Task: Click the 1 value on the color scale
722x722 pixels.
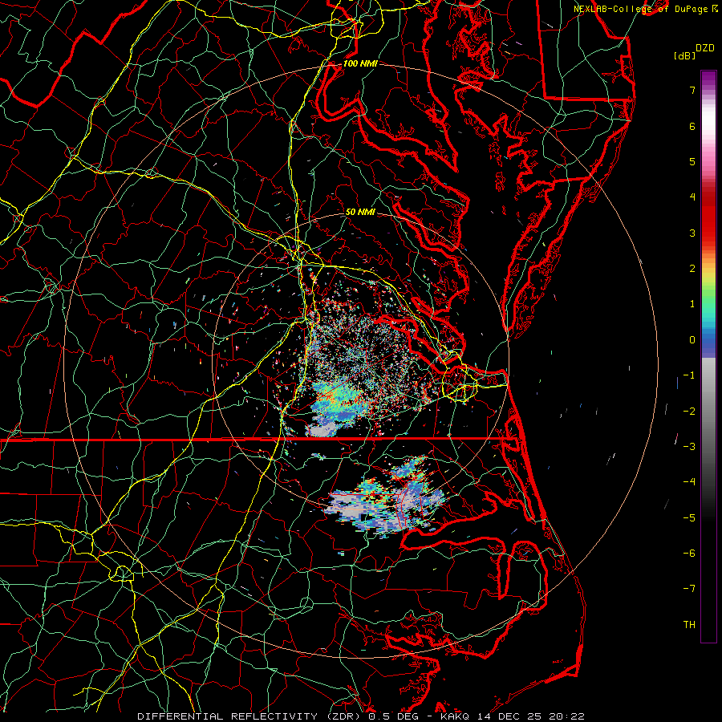Action: pyautogui.click(x=692, y=304)
